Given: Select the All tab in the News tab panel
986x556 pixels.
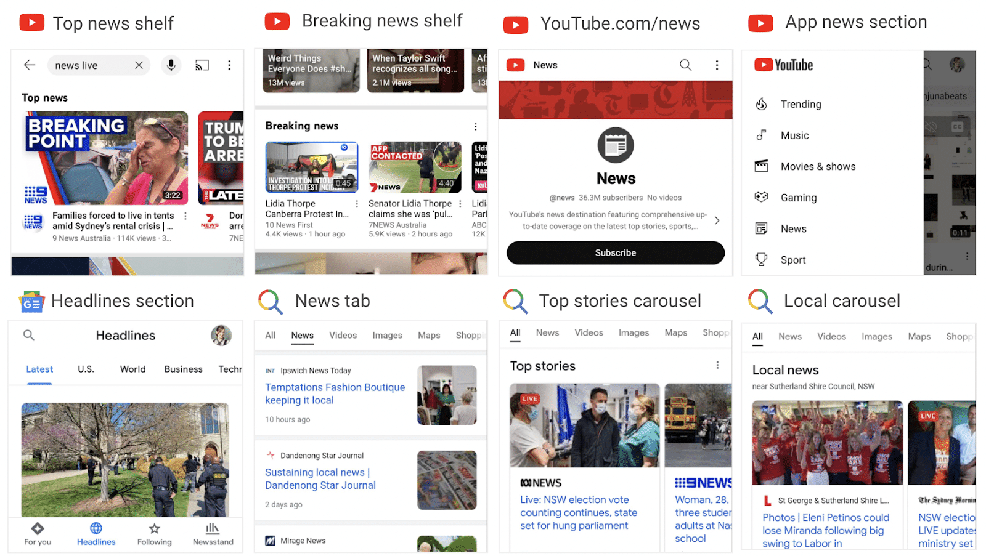Looking at the screenshot, I should (270, 336).
